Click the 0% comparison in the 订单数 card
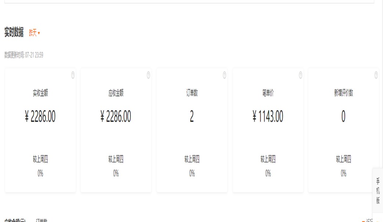383x222 pixels. [x=192, y=173]
